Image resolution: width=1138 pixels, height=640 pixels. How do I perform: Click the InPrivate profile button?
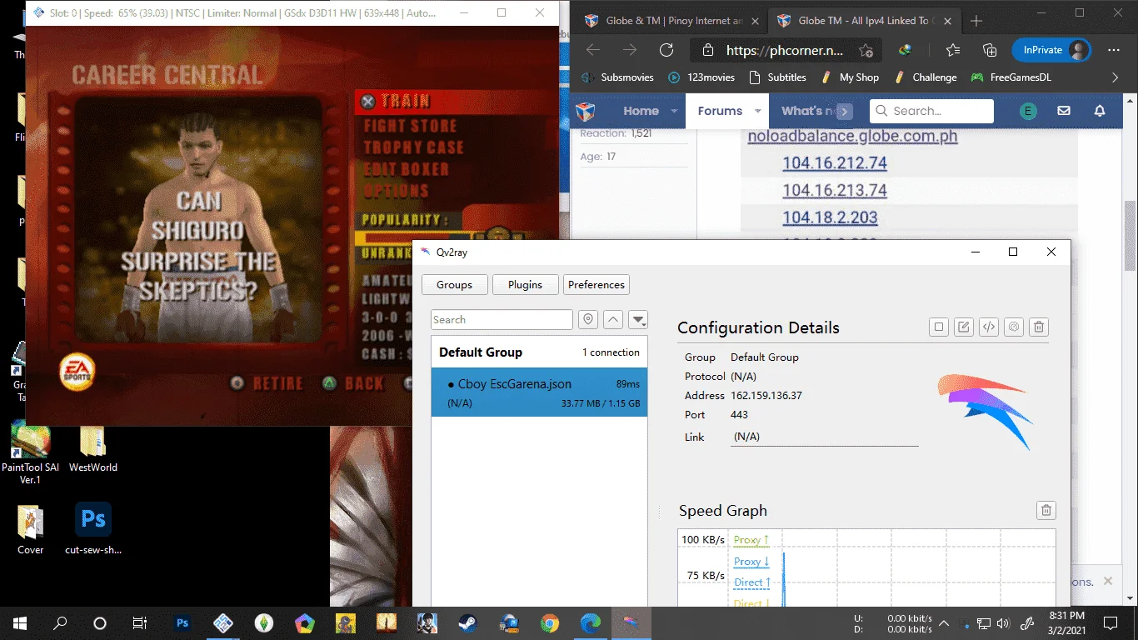pyautogui.click(x=1051, y=50)
